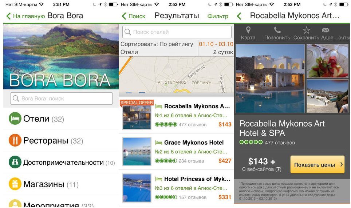Tap the Позвонить phone icon

click(277, 30)
